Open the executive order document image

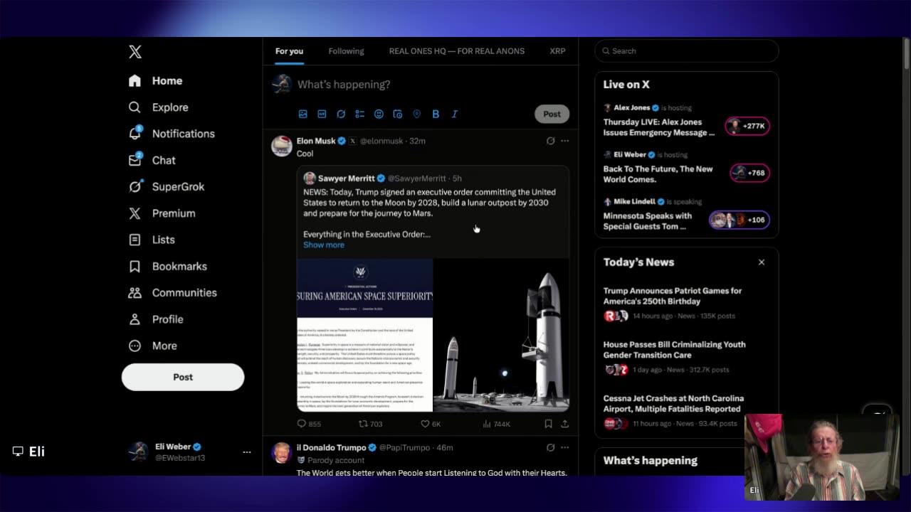pyautogui.click(x=364, y=335)
